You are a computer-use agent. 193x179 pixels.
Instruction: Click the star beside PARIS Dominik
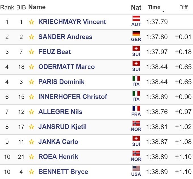tap(32, 82)
